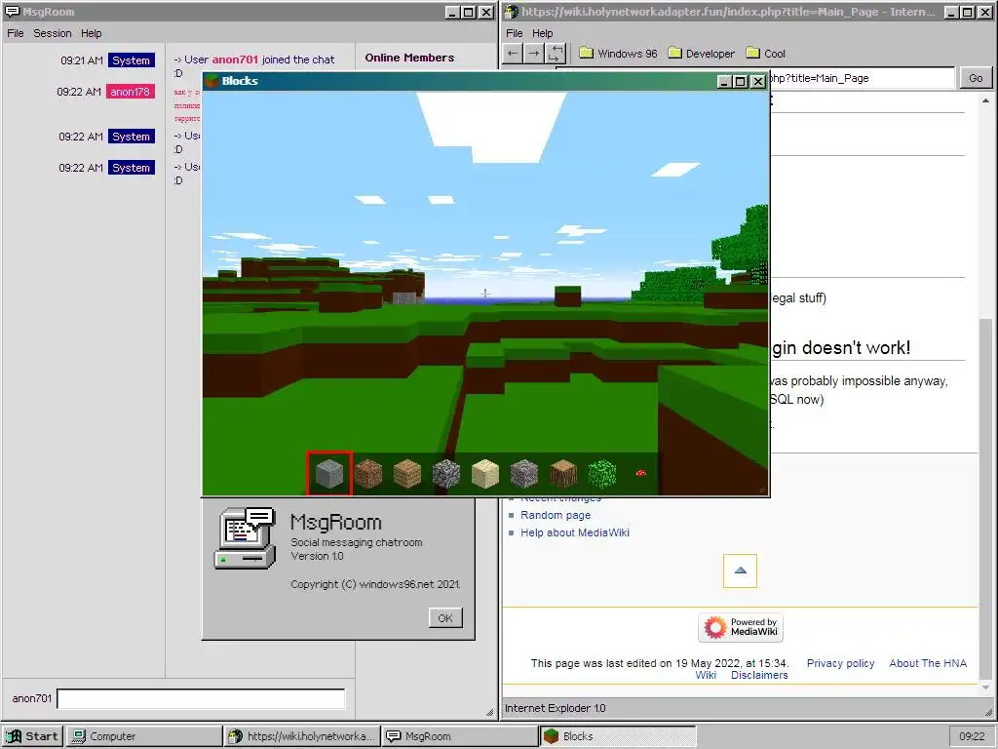This screenshot has width=998, height=749.
Task: Click the browser scrollbar down arrow
Action: (x=986, y=688)
